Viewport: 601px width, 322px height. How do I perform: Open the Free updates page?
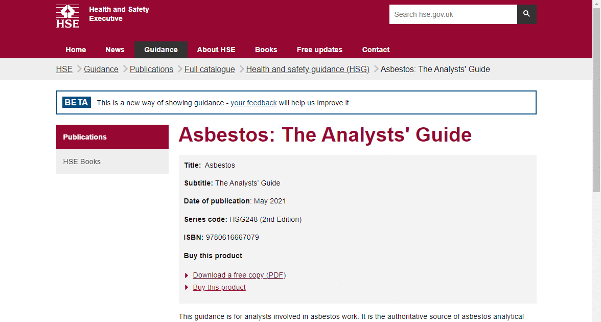click(x=319, y=50)
